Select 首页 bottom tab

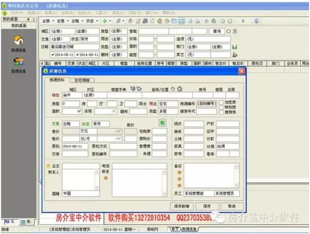click(x=175, y=229)
